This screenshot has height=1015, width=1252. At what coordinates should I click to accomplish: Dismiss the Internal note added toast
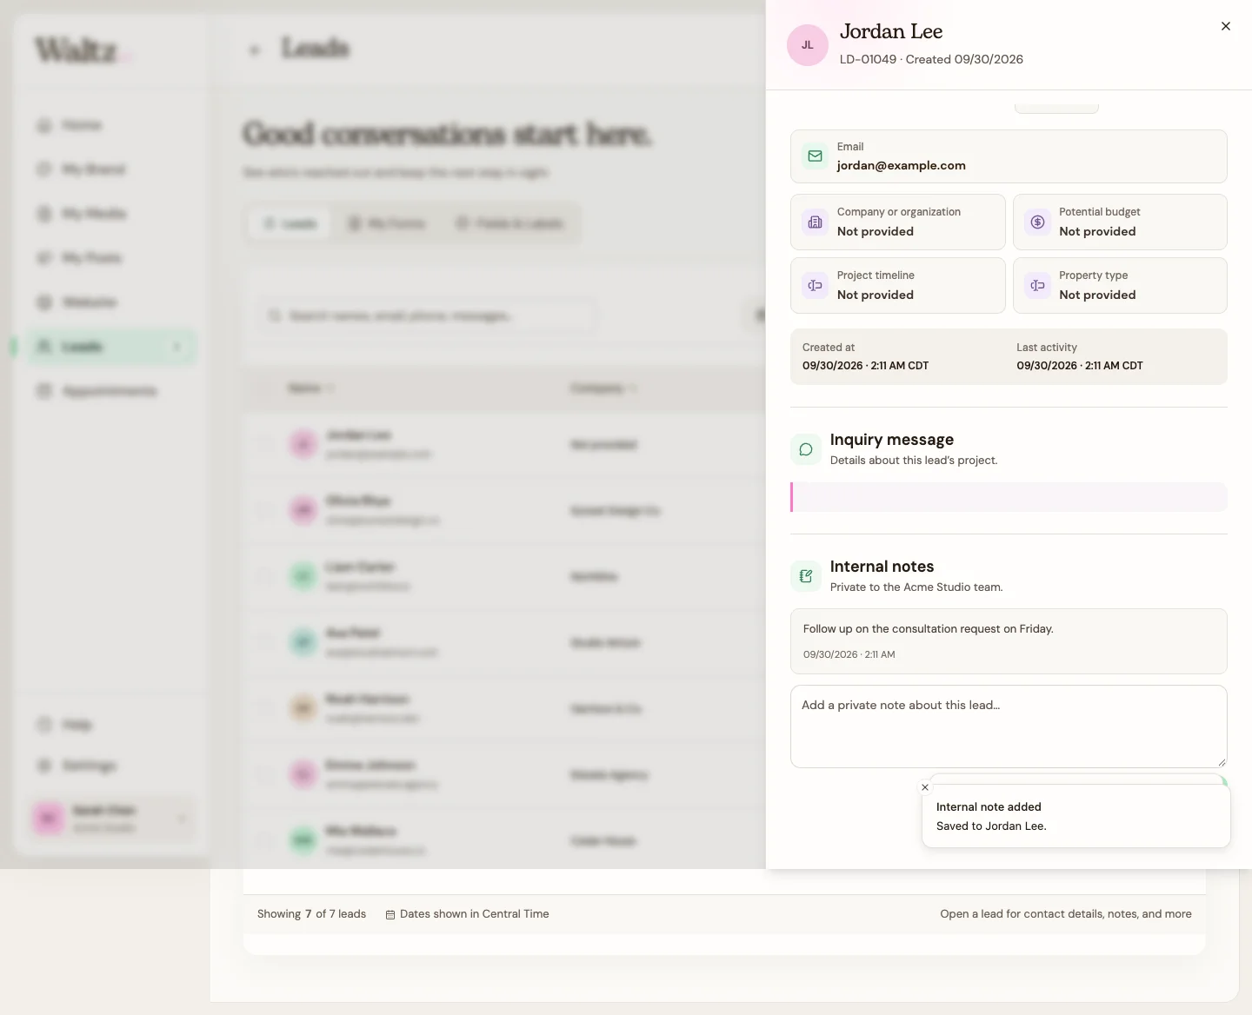coord(925,787)
